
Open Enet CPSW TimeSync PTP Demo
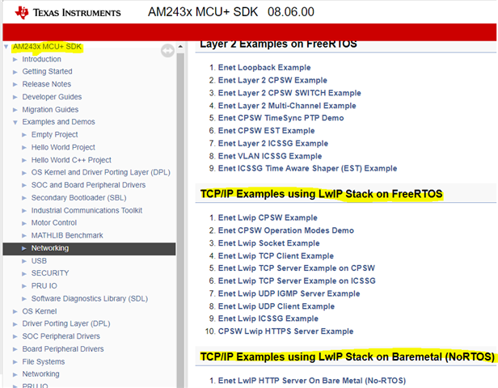click(281, 118)
